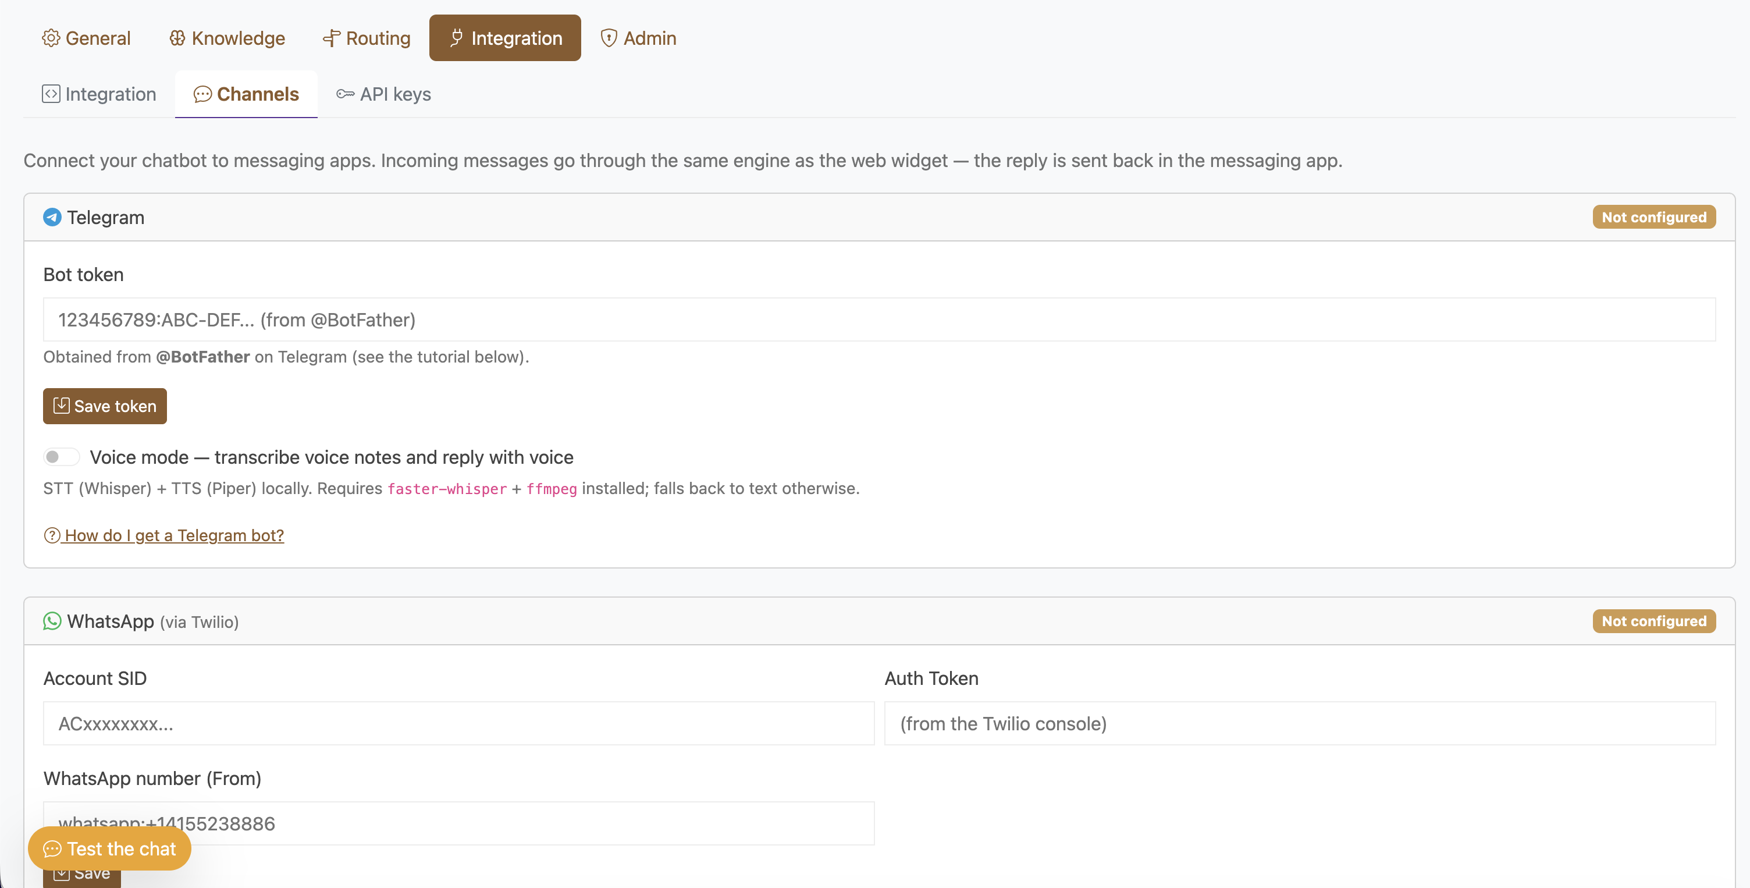The width and height of the screenshot is (1750, 888).
Task: Click the shield icon beside Admin
Action: pyautogui.click(x=609, y=38)
